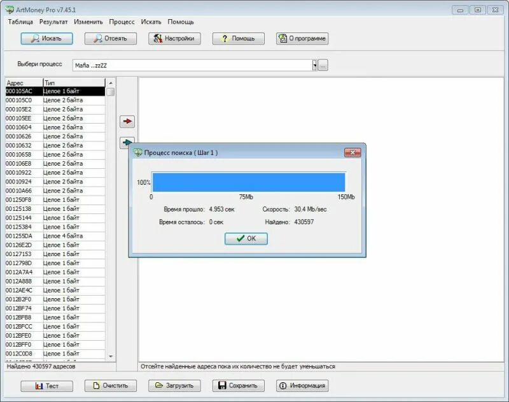Viewport: 509px width, 402px height.
Task: Click the search progress bar
Action: (248, 180)
